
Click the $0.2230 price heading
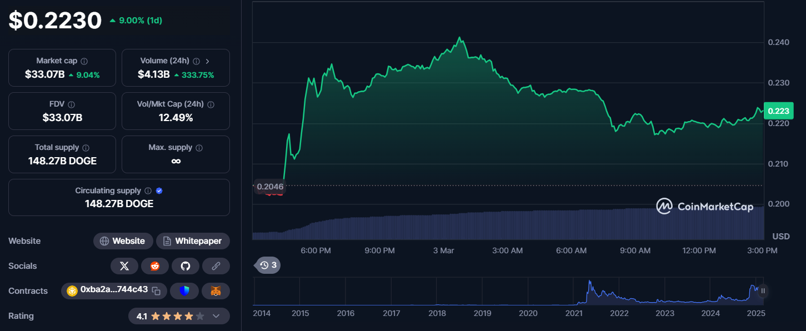55,21
